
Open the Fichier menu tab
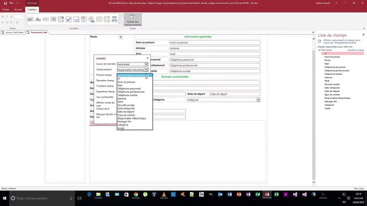point(6,10)
